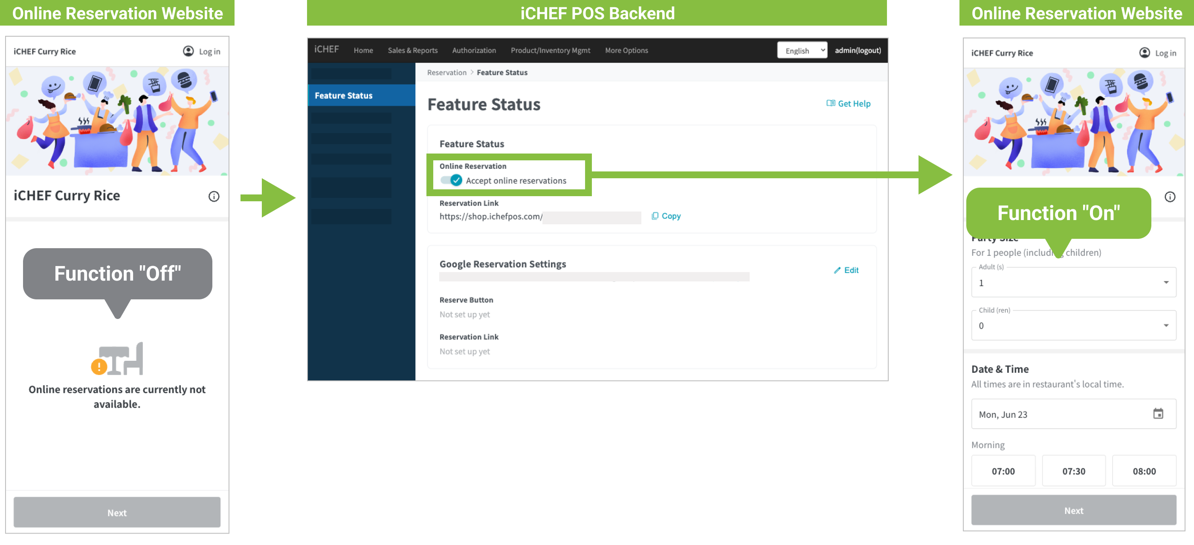1194x545 pixels.
Task: Expand the Adult(s) party size dropdown
Action: (1073, 283)
